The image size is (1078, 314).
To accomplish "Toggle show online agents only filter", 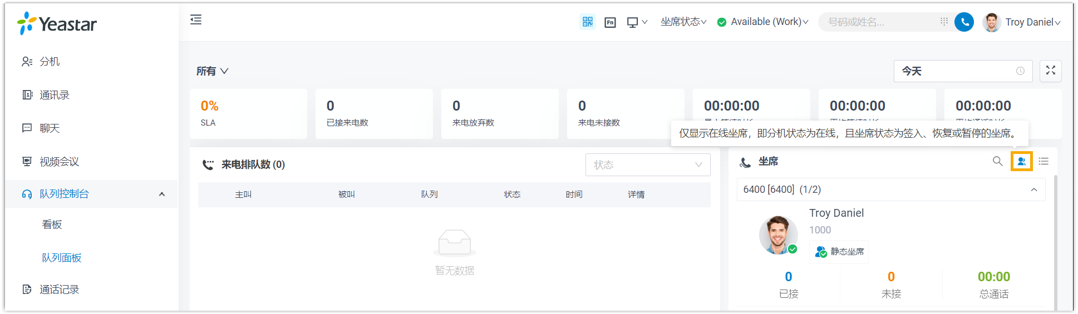I will tap(1021, 161).
